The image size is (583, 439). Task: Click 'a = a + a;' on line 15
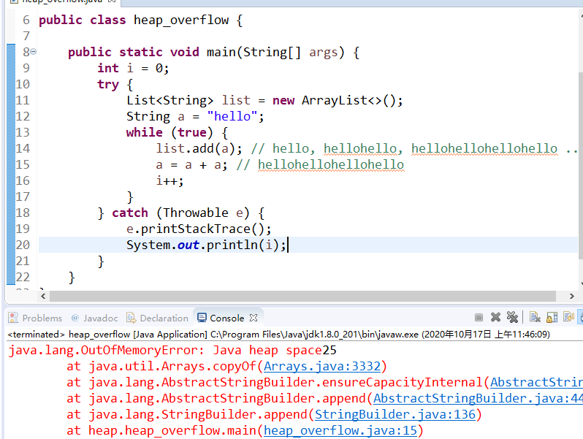(x=191, y=164)
